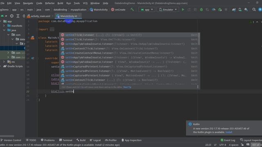Click the Select Opened File target icon
Viewport: 262px width, 147px height.
pyautogui.click(x=12, y=16)
